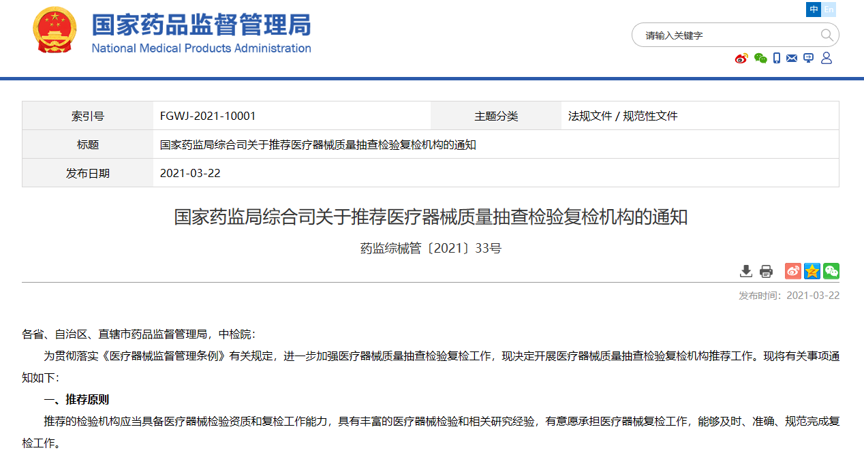Viewport: 864px width, 457px height.
Task: Click index number FGWJ-2021-10001
Action: [x=208, y=116]
